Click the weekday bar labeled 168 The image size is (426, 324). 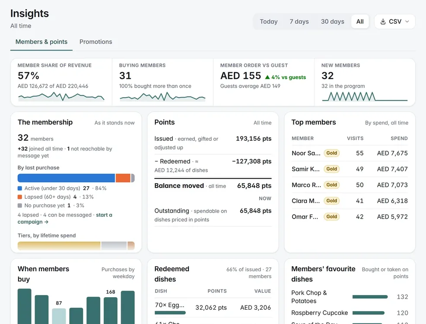[x=111, y=311]
